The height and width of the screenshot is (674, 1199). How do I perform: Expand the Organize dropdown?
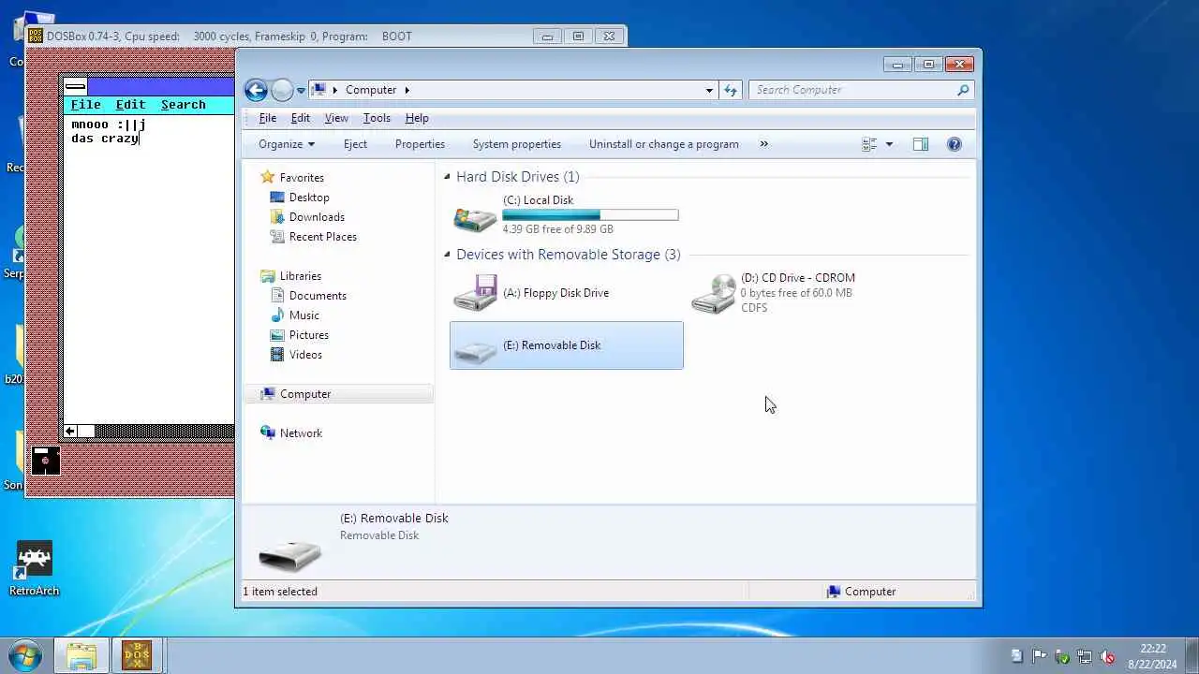[x=287, y=144]
